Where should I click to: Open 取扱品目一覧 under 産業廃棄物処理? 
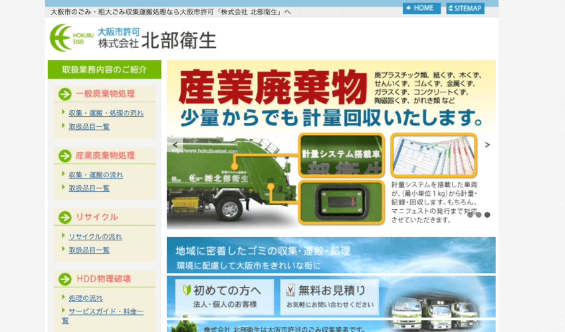click(x=89, y=189)
